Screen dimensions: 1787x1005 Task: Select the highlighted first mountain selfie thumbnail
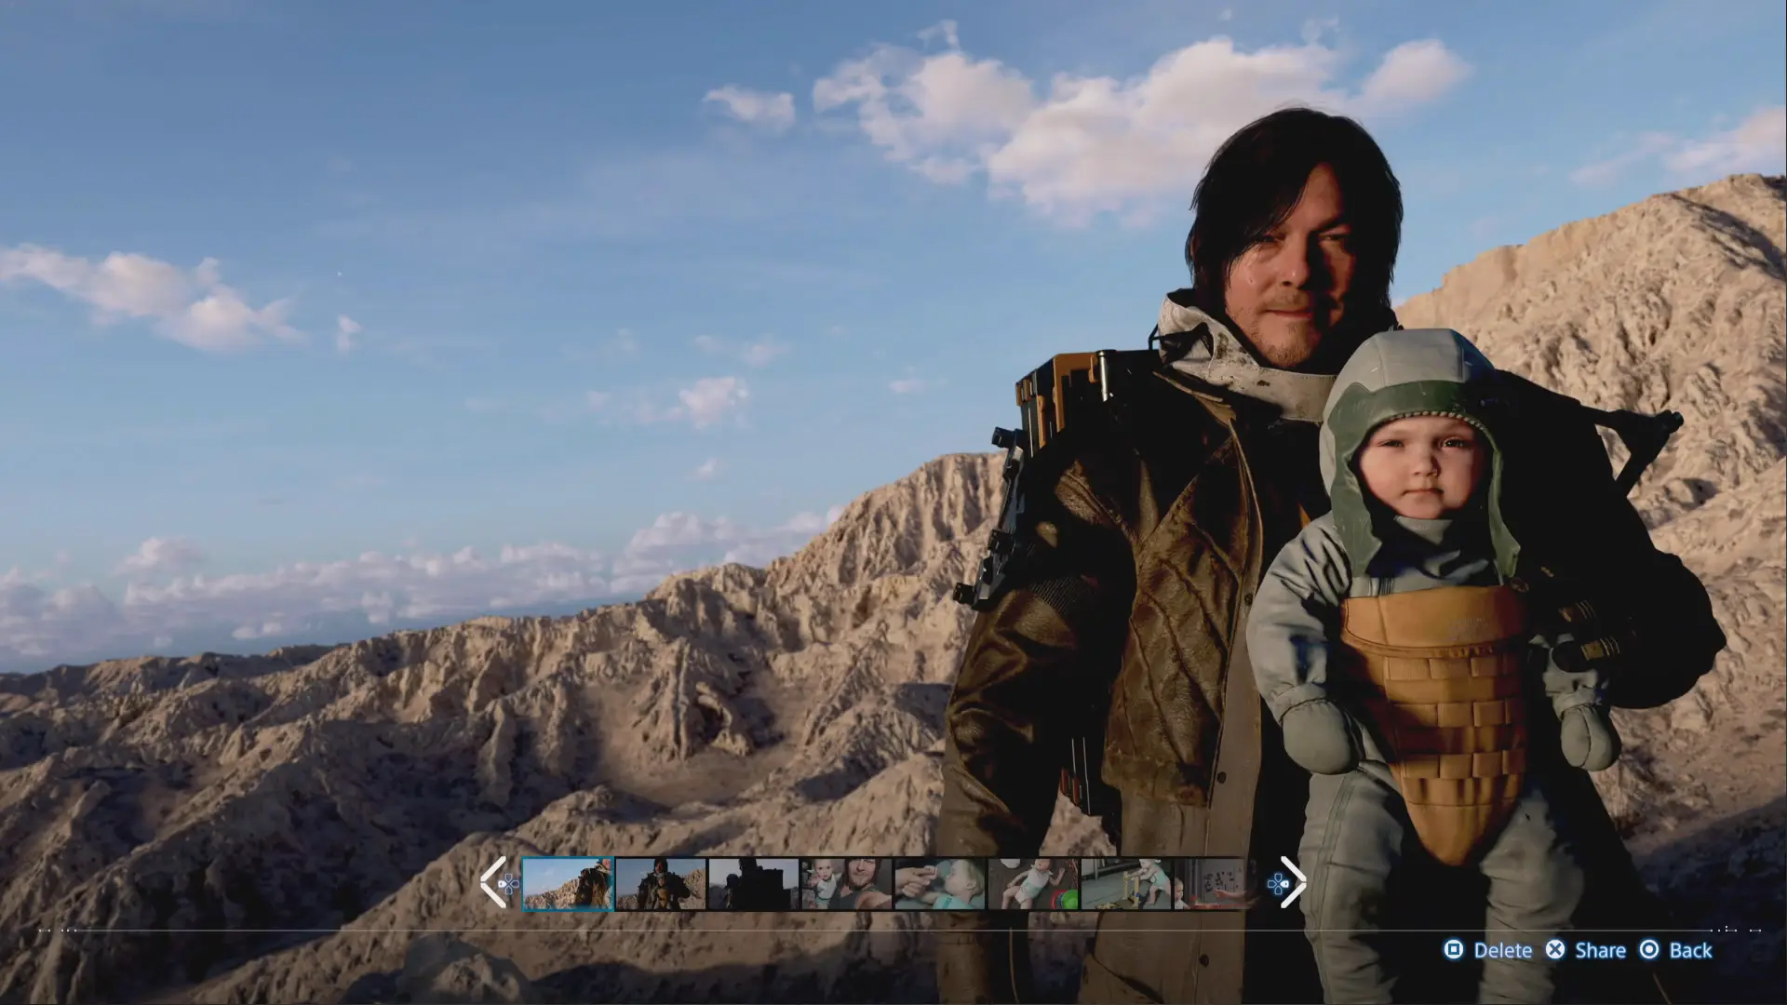coord(568,883)
